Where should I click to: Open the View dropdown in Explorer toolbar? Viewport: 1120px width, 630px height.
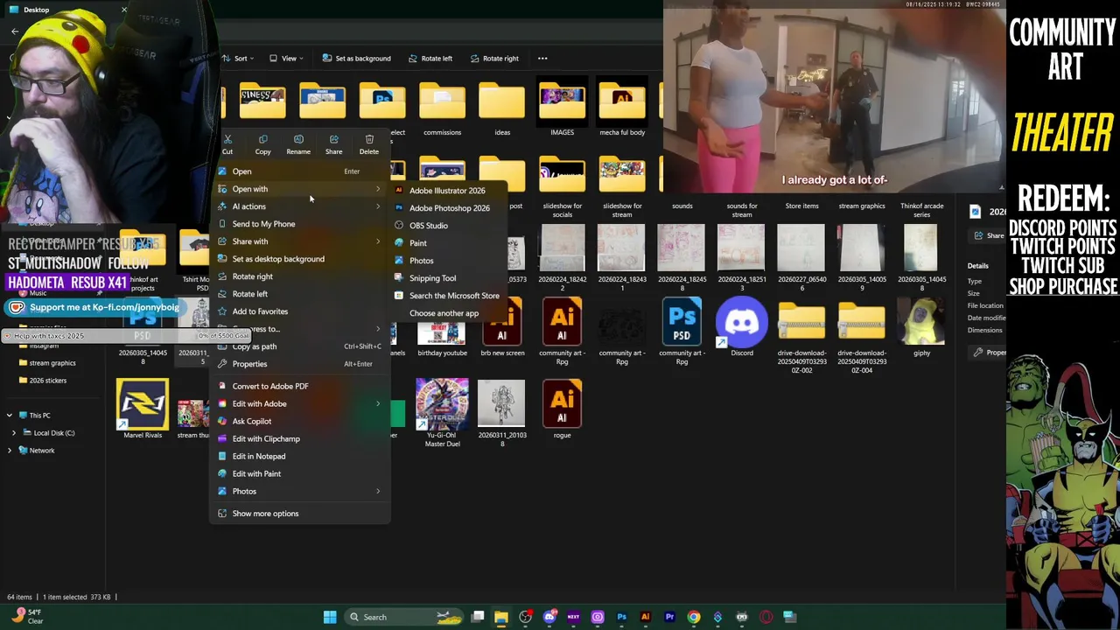(x=286, y=59)
